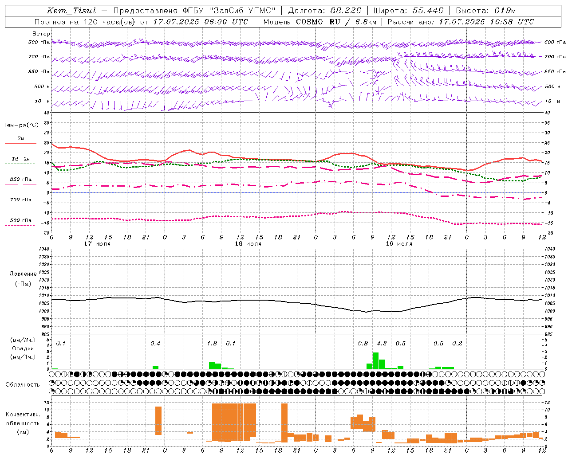The width and height of the screenshot is (568, 454).
Task: Click the 19 июля date label
Action: tap(399, 244)
